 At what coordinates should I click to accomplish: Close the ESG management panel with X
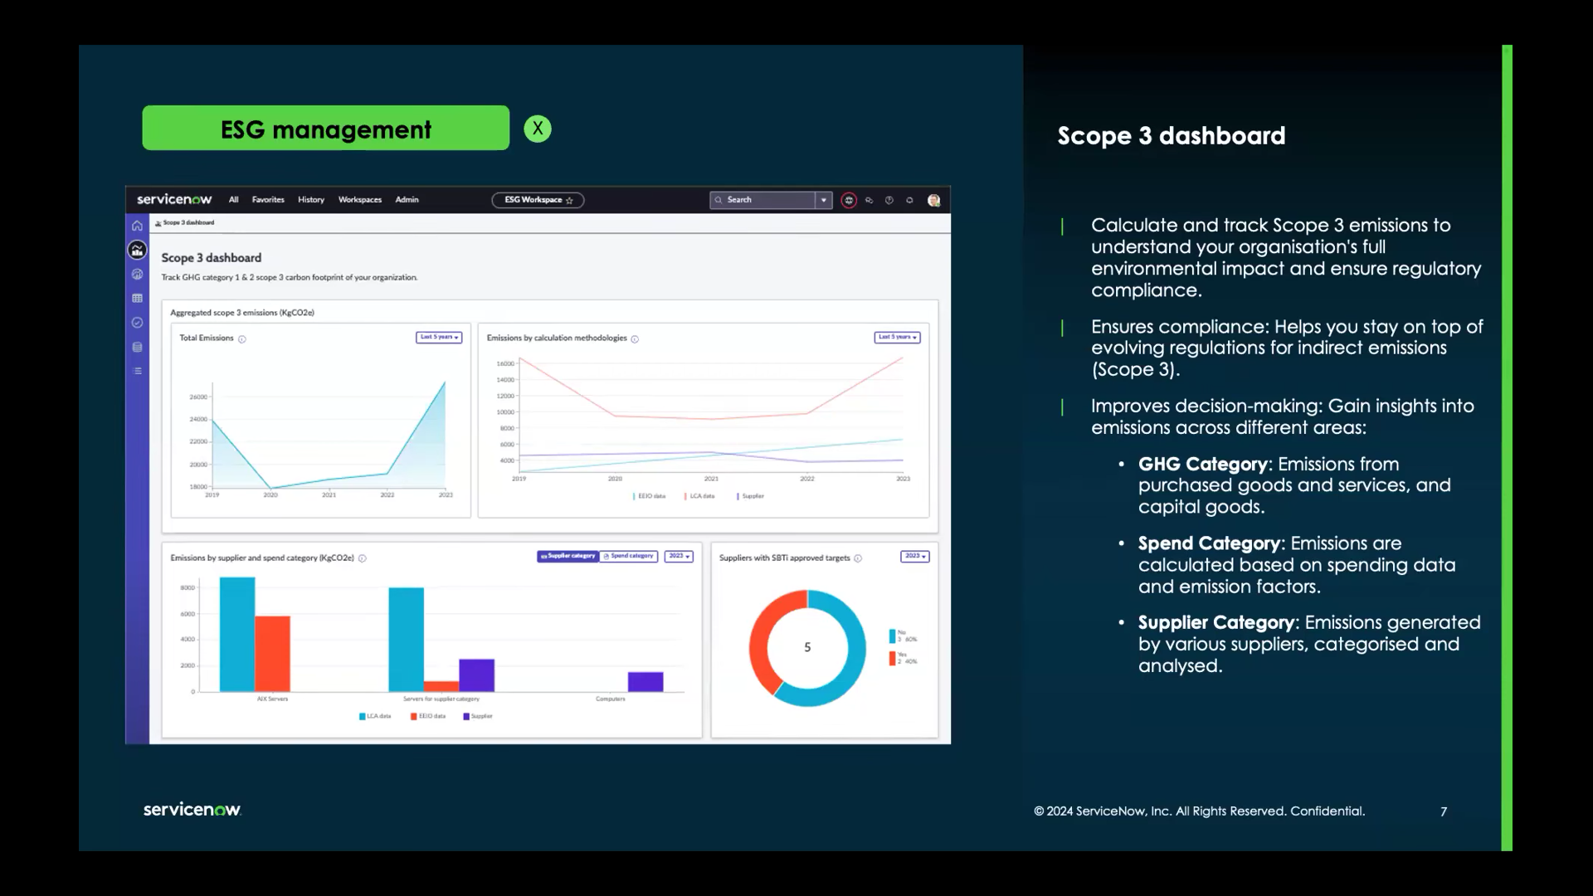point(538,129)
